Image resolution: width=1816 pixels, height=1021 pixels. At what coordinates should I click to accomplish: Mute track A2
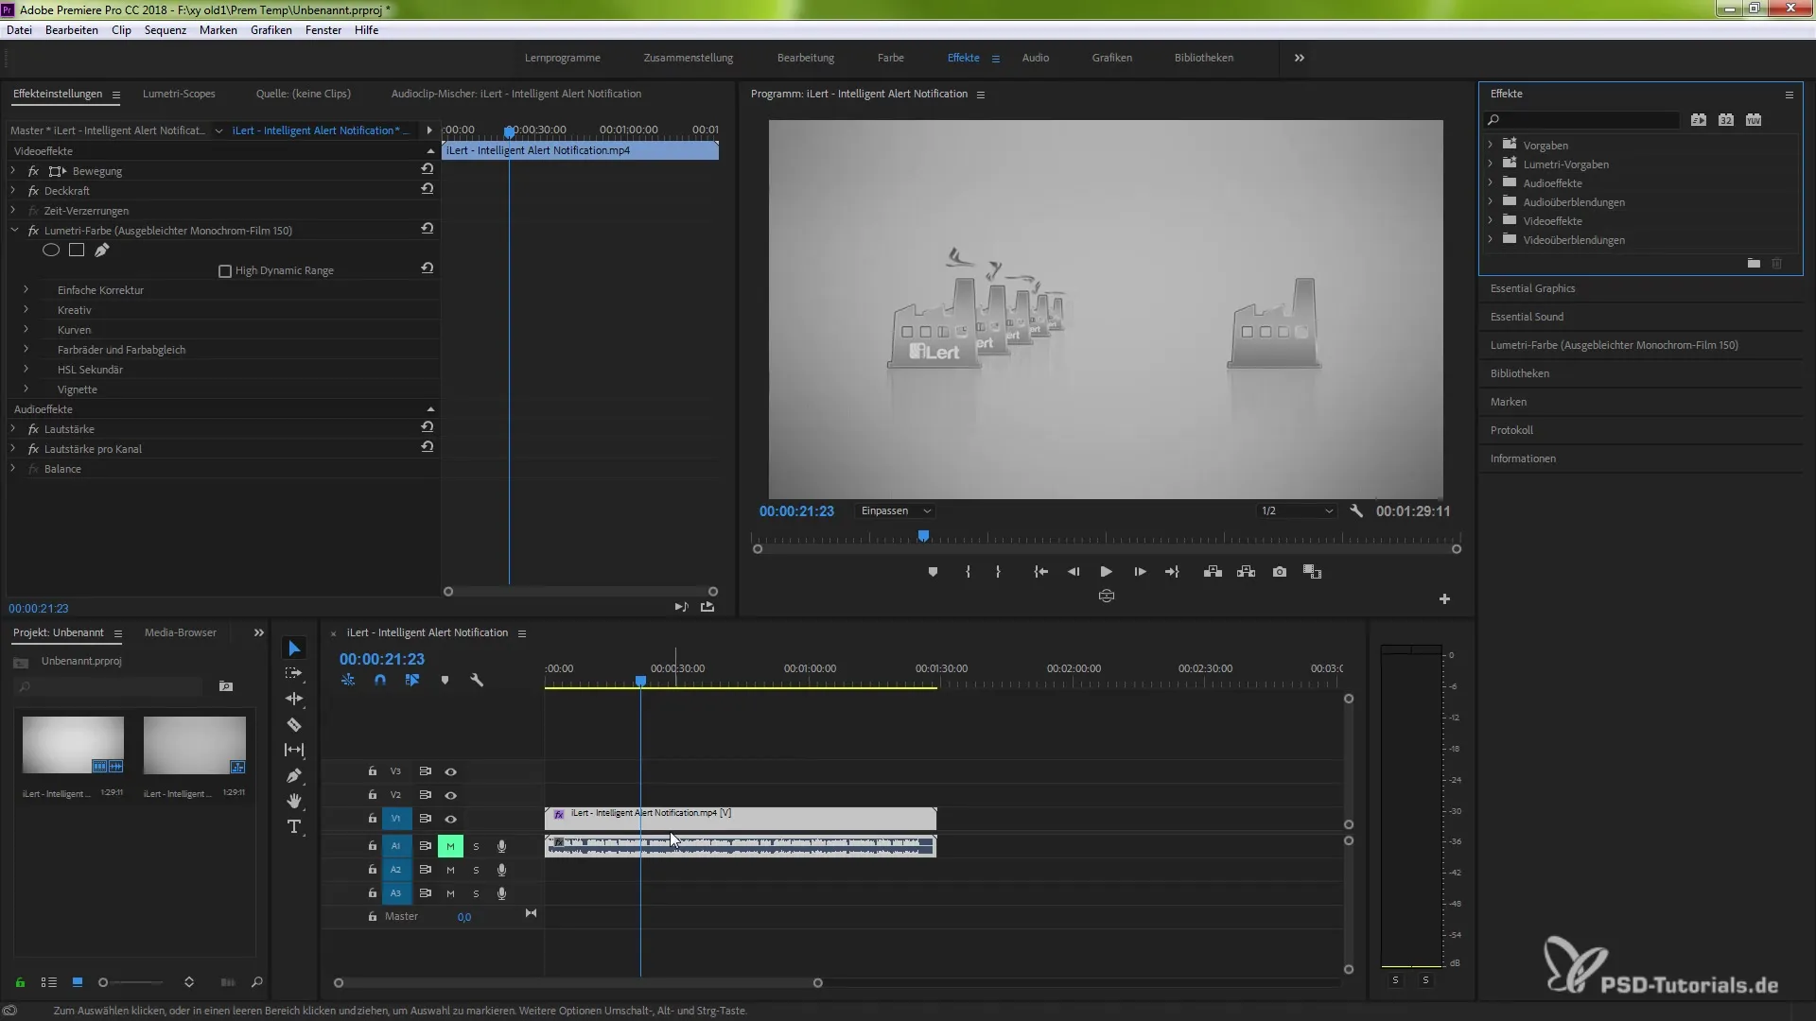451,870
